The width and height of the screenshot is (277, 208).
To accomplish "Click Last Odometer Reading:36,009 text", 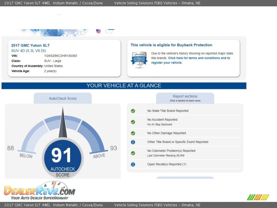I will coord(166,155).
